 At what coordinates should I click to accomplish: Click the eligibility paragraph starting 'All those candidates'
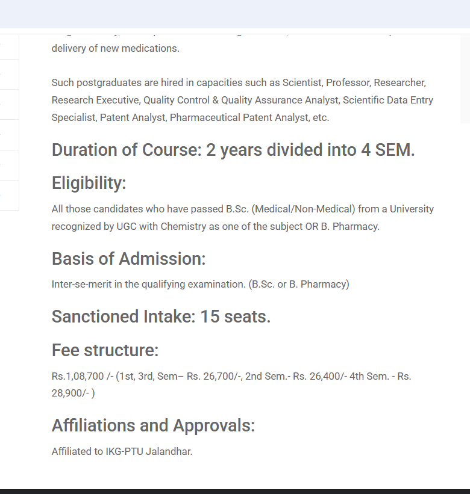(241, 218)
